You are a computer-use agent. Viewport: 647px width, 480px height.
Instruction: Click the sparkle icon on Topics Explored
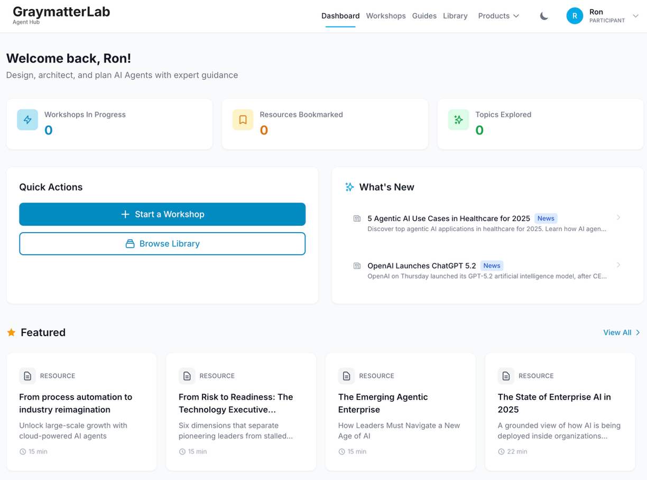click(458, 120)
